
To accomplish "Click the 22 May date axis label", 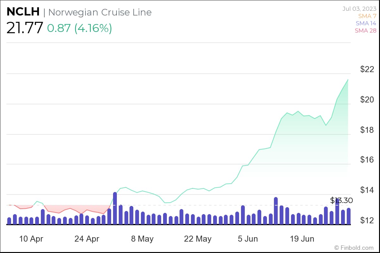I will pyautogui.click(x=198, y=239).
